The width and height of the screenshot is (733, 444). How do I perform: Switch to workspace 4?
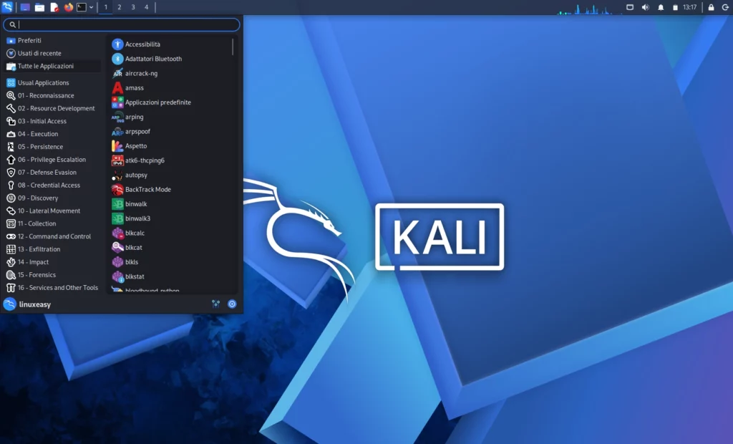coord(146,7)
